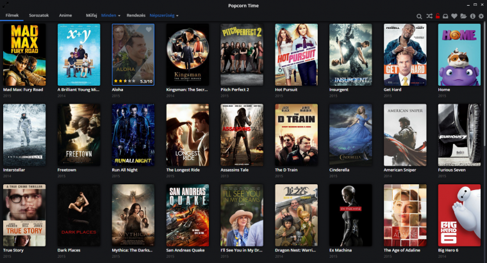
Task: Open the torrent collection folder icon
Action: 463,16
